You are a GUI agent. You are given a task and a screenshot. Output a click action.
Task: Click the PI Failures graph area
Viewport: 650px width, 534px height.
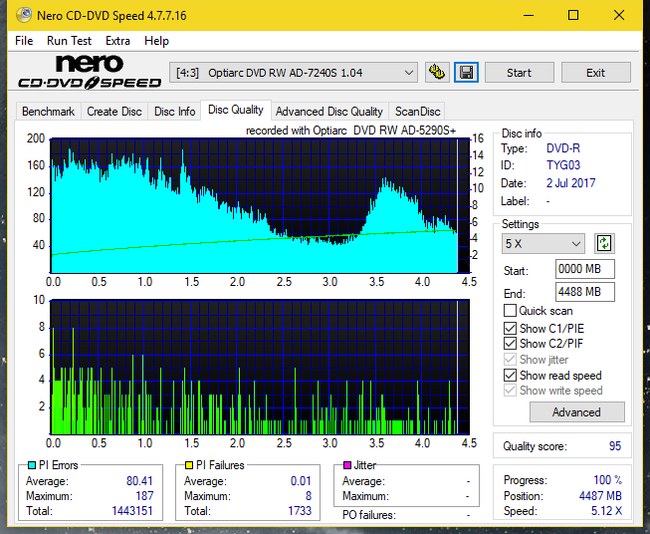tap(260, 368)
